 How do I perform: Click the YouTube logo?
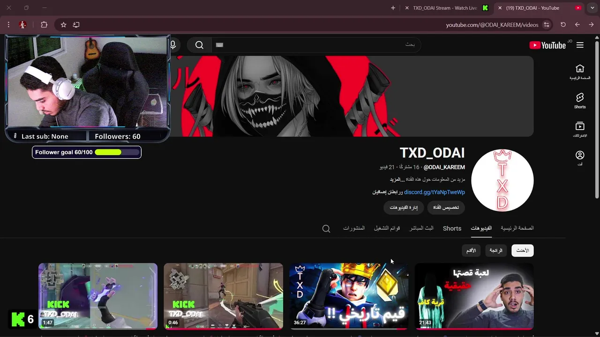pos(547,45)
